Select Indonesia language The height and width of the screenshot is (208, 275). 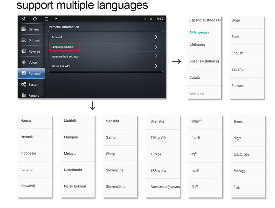tap(35, 153)
